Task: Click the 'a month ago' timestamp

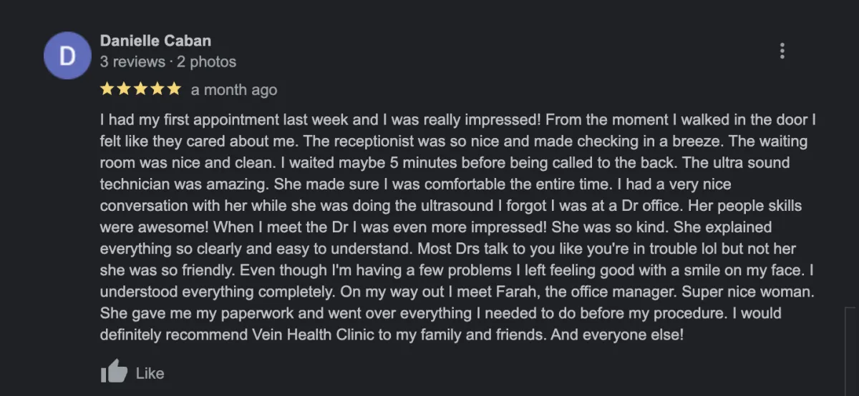Action: pos(234,90)
